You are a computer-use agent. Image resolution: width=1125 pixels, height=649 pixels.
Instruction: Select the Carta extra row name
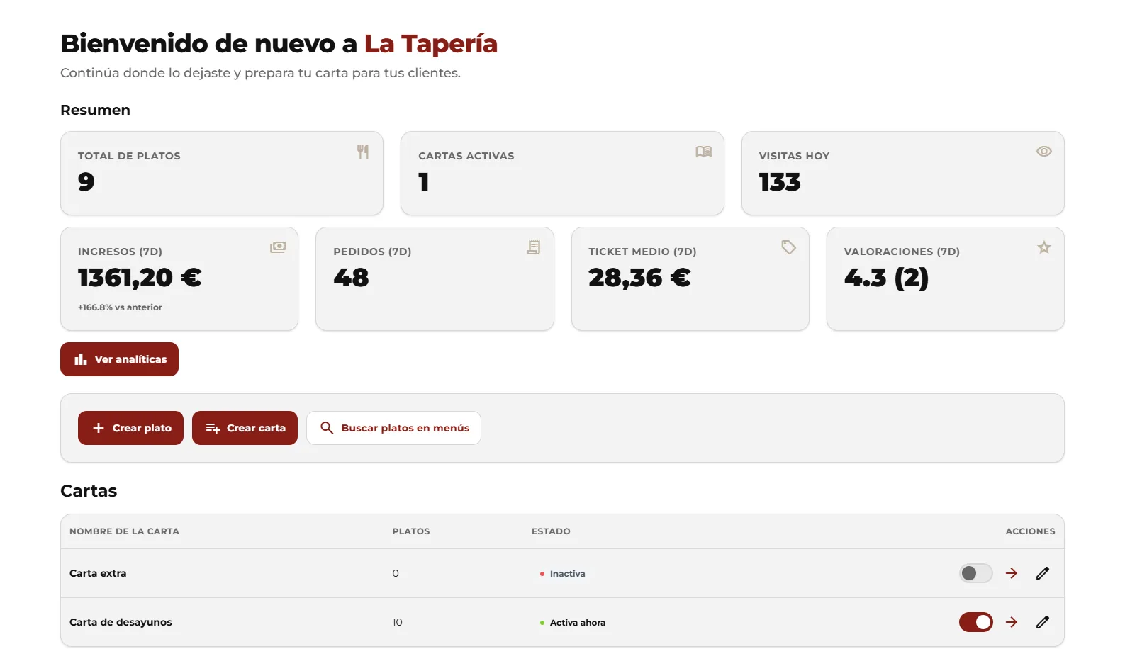click(98, 573)
